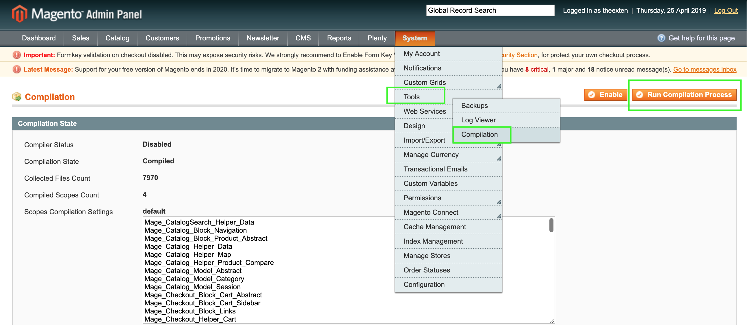
Task: Click the Important warning exclamation icon
Action: click(17, 55)
